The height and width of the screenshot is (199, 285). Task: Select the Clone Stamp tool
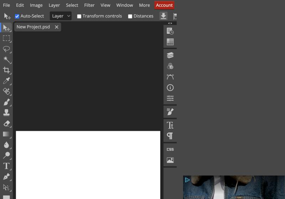(6, 113)
